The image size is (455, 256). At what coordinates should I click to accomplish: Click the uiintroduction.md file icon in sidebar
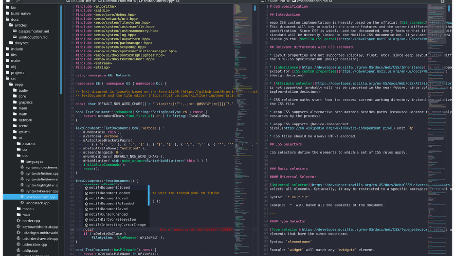click(15, 37)
